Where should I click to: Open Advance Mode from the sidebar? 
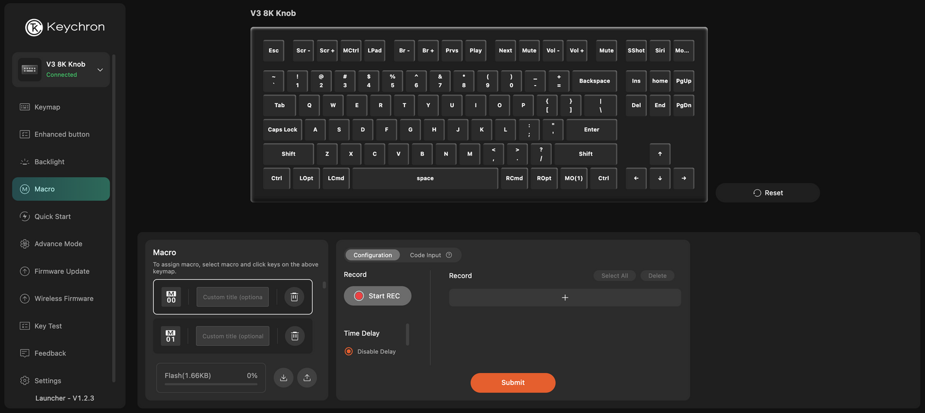coord(58,244)
